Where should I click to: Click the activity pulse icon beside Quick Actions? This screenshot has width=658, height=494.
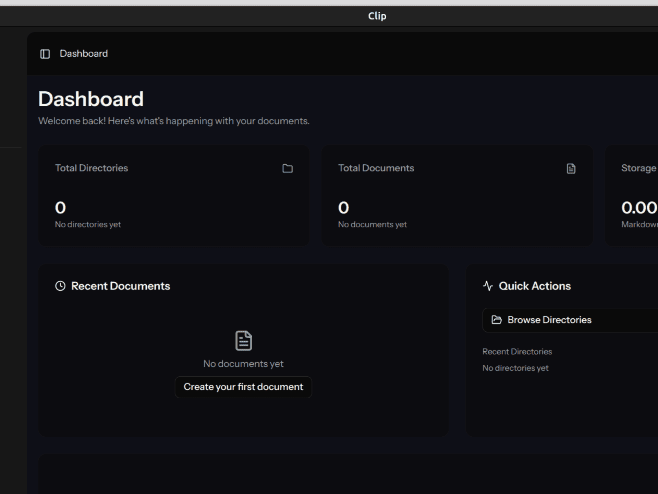[488, 286]
